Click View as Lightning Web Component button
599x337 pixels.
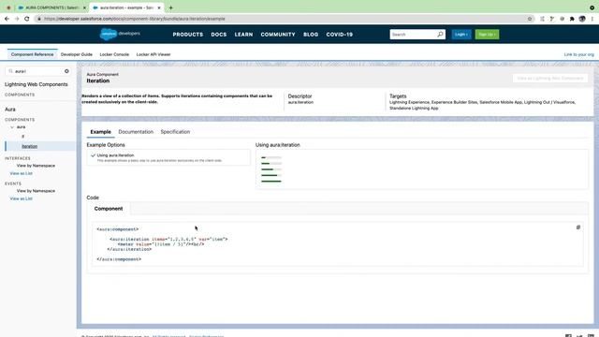coord(550,79)
